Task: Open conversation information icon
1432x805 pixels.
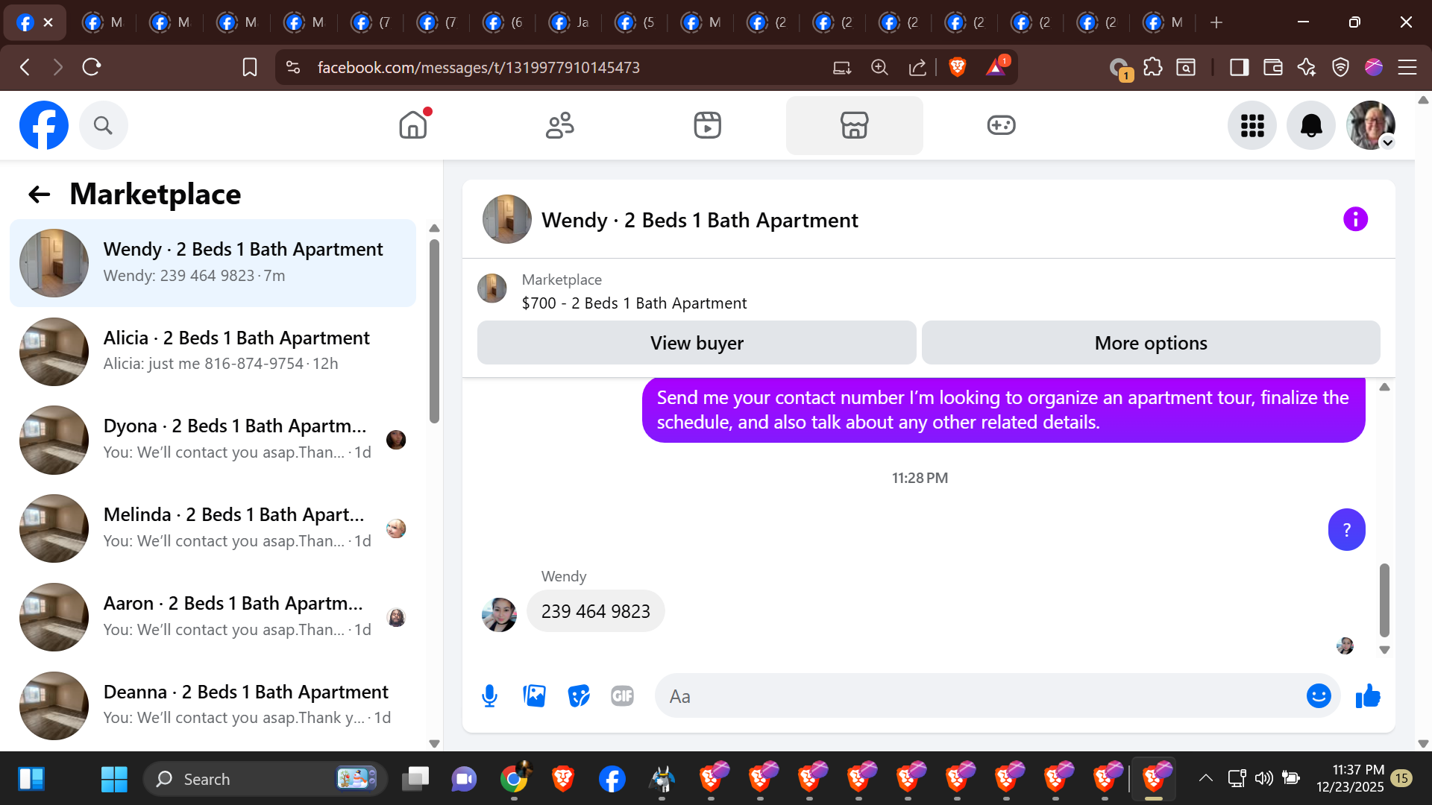Action: click(x=1355, y=219)
